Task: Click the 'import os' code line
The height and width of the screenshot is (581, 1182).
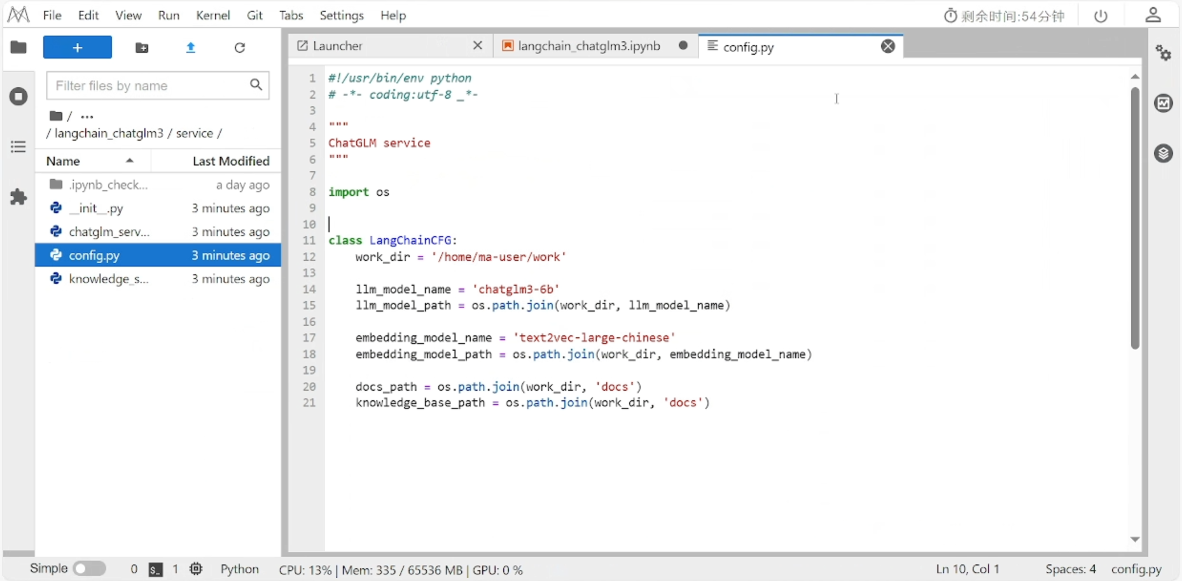Action: 359,192
